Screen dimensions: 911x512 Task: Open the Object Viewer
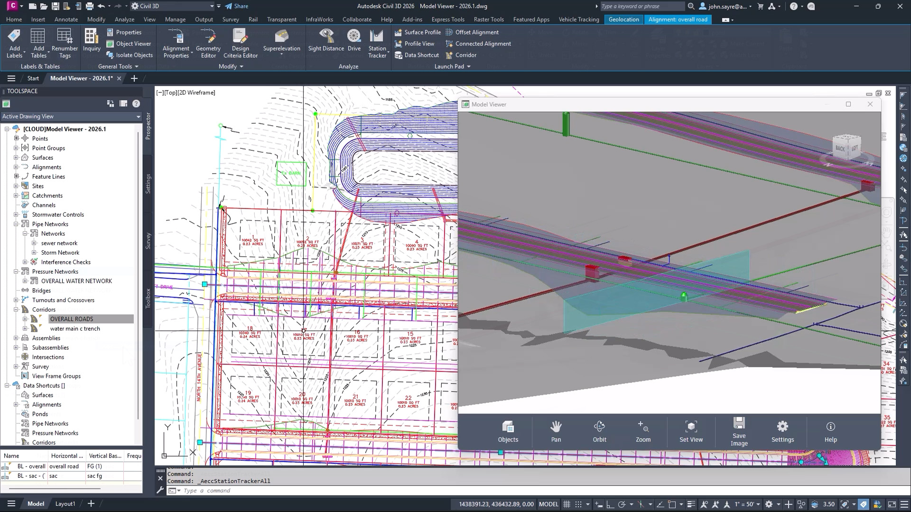tap(129, 44)
